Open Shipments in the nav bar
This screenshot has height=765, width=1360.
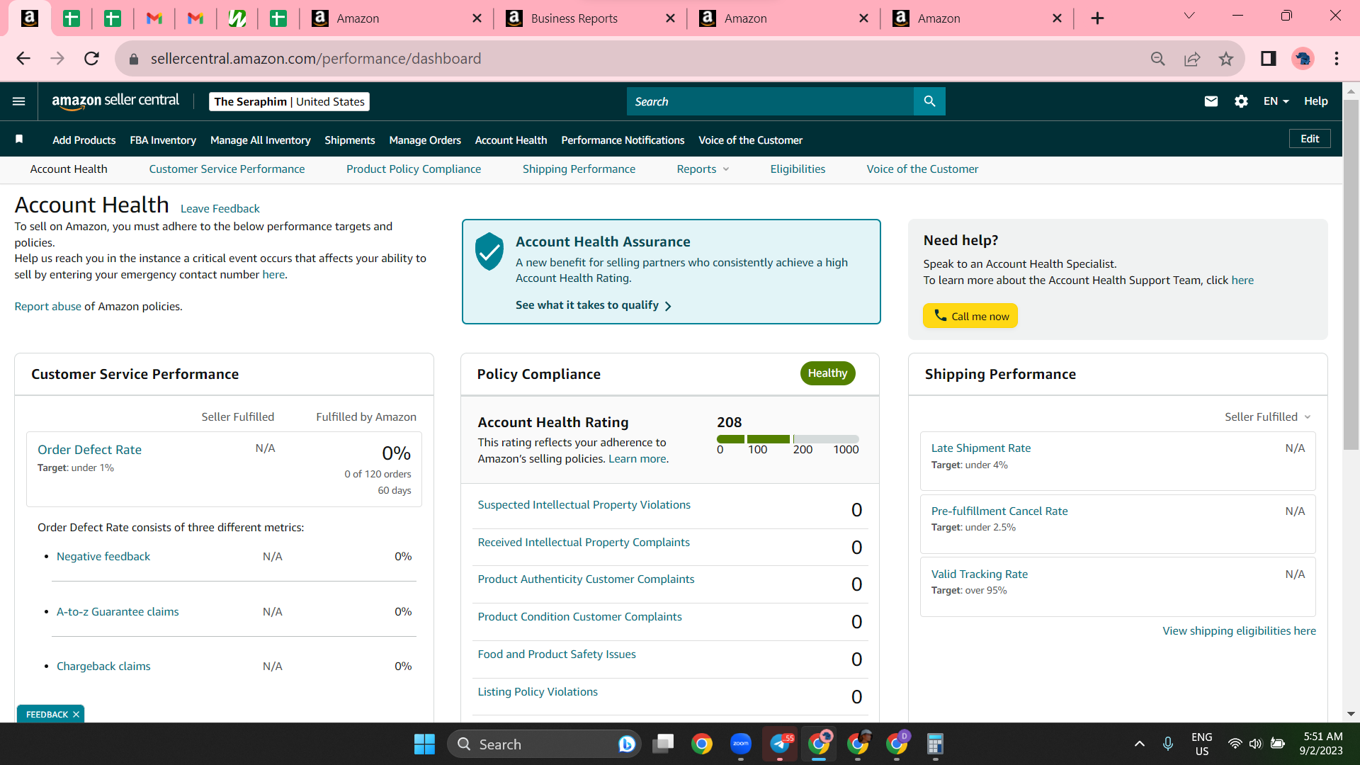350,140
